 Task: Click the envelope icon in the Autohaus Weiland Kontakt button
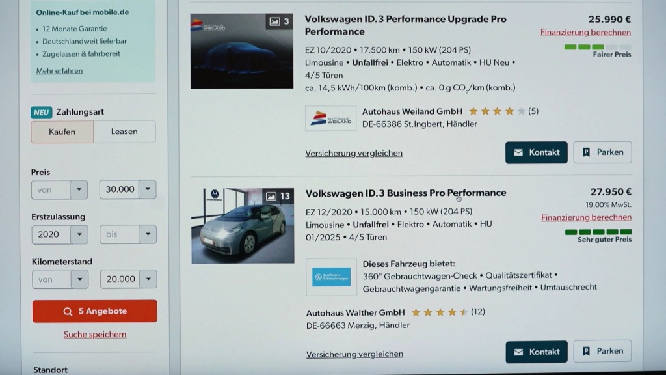518,152
